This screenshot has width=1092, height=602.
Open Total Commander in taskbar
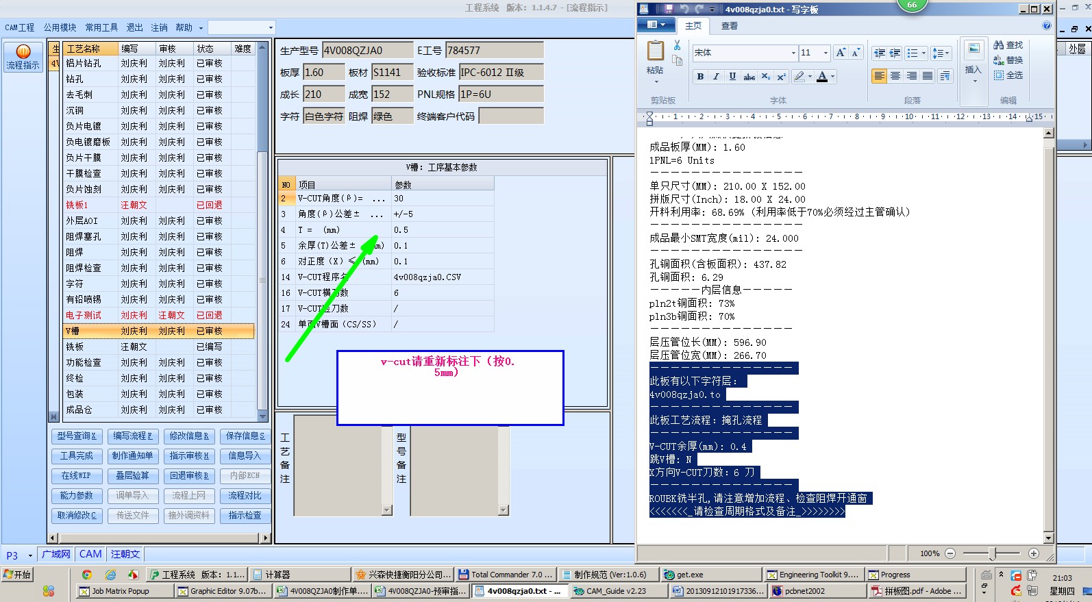click(x=506, y=575)
